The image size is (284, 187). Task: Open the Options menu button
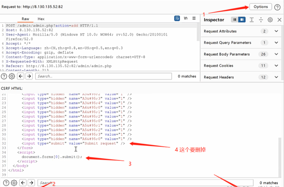261,7
